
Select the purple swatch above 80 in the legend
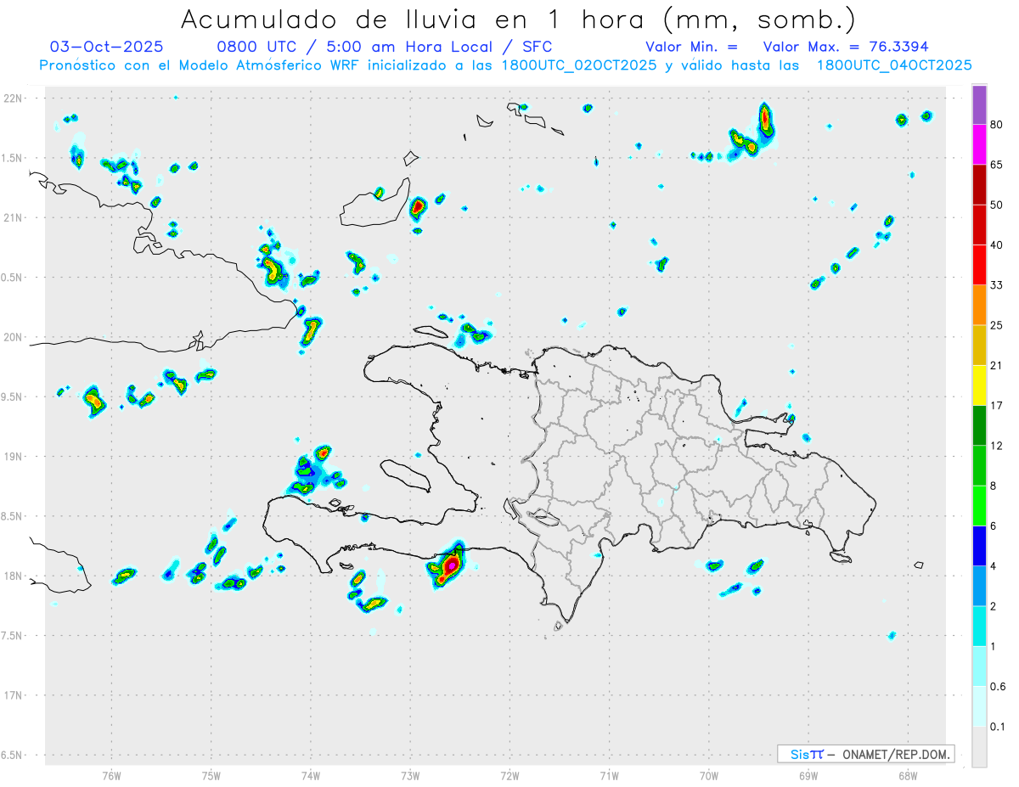tap(980, 105)
